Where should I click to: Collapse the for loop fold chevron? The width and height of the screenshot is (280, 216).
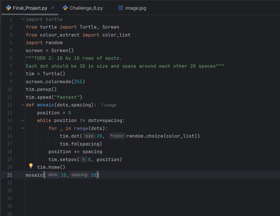click(22, 128)
